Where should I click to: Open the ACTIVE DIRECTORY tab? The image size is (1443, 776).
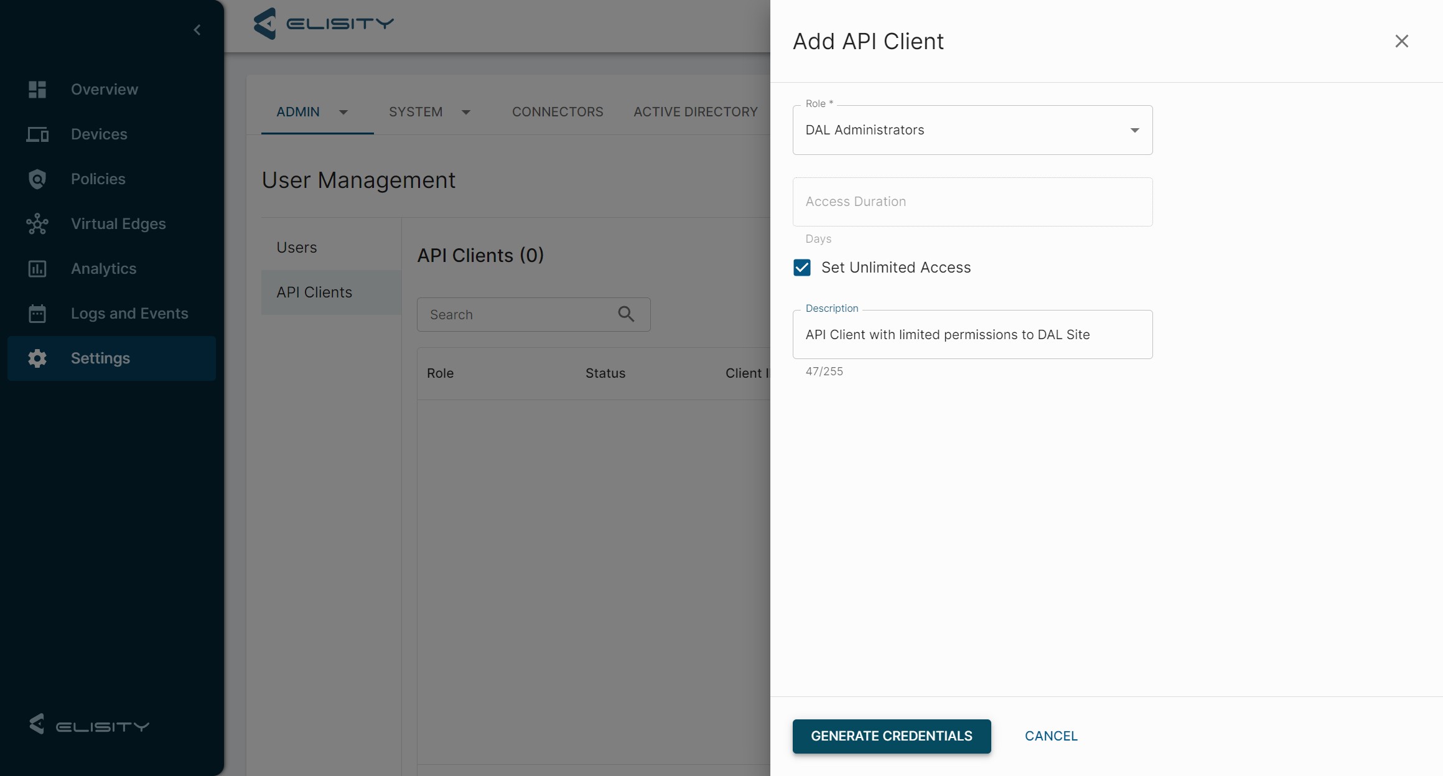coord(696,112)
